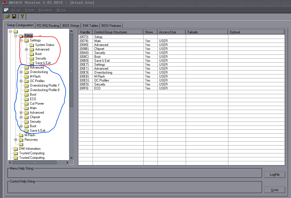Click the Handle column header
The height and width of the screenshot is (198, 291).
coord(85,32)
